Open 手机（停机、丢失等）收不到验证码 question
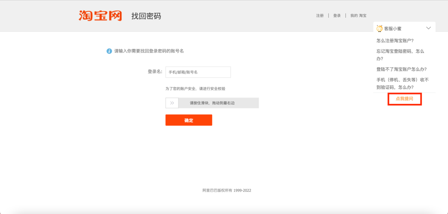Image resolution: width=448 pixels, height=214 pixels. pos(402,83)
